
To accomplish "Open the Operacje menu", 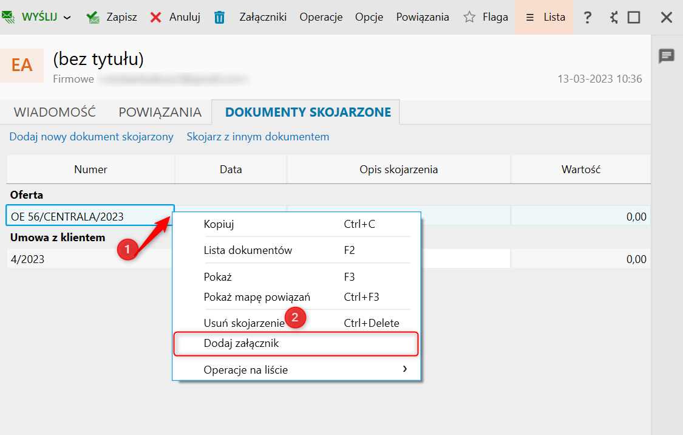I will coord(321,17).
